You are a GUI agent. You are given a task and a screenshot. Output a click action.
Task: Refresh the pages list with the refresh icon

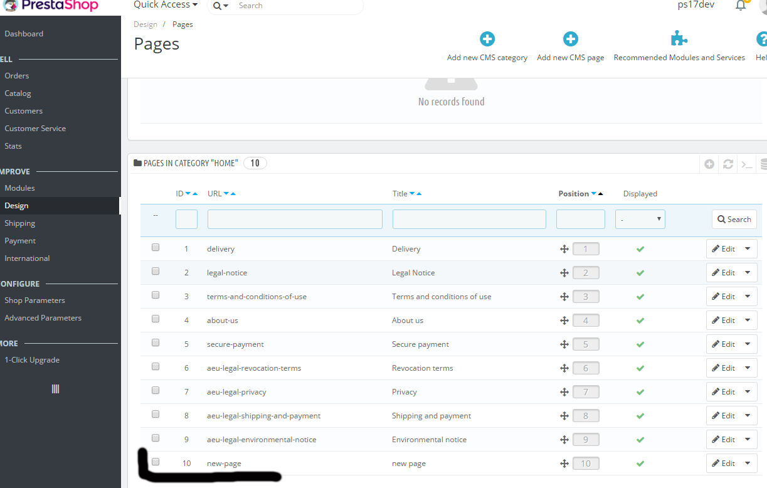click(x=728, y=164)
